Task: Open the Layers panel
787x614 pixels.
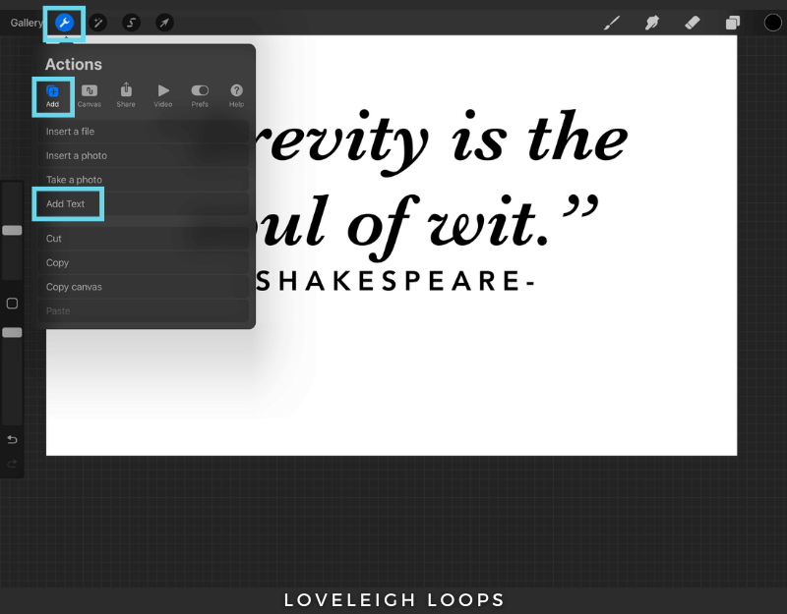Action: click(732, 22)
